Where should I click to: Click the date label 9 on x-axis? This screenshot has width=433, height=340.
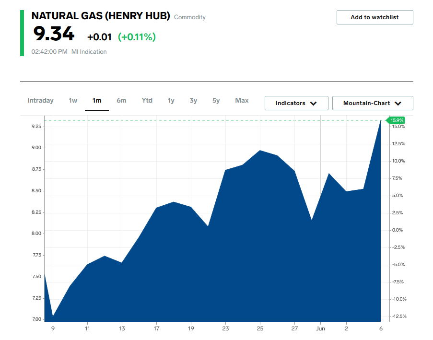pyautogui.click(x=53, y=328)
